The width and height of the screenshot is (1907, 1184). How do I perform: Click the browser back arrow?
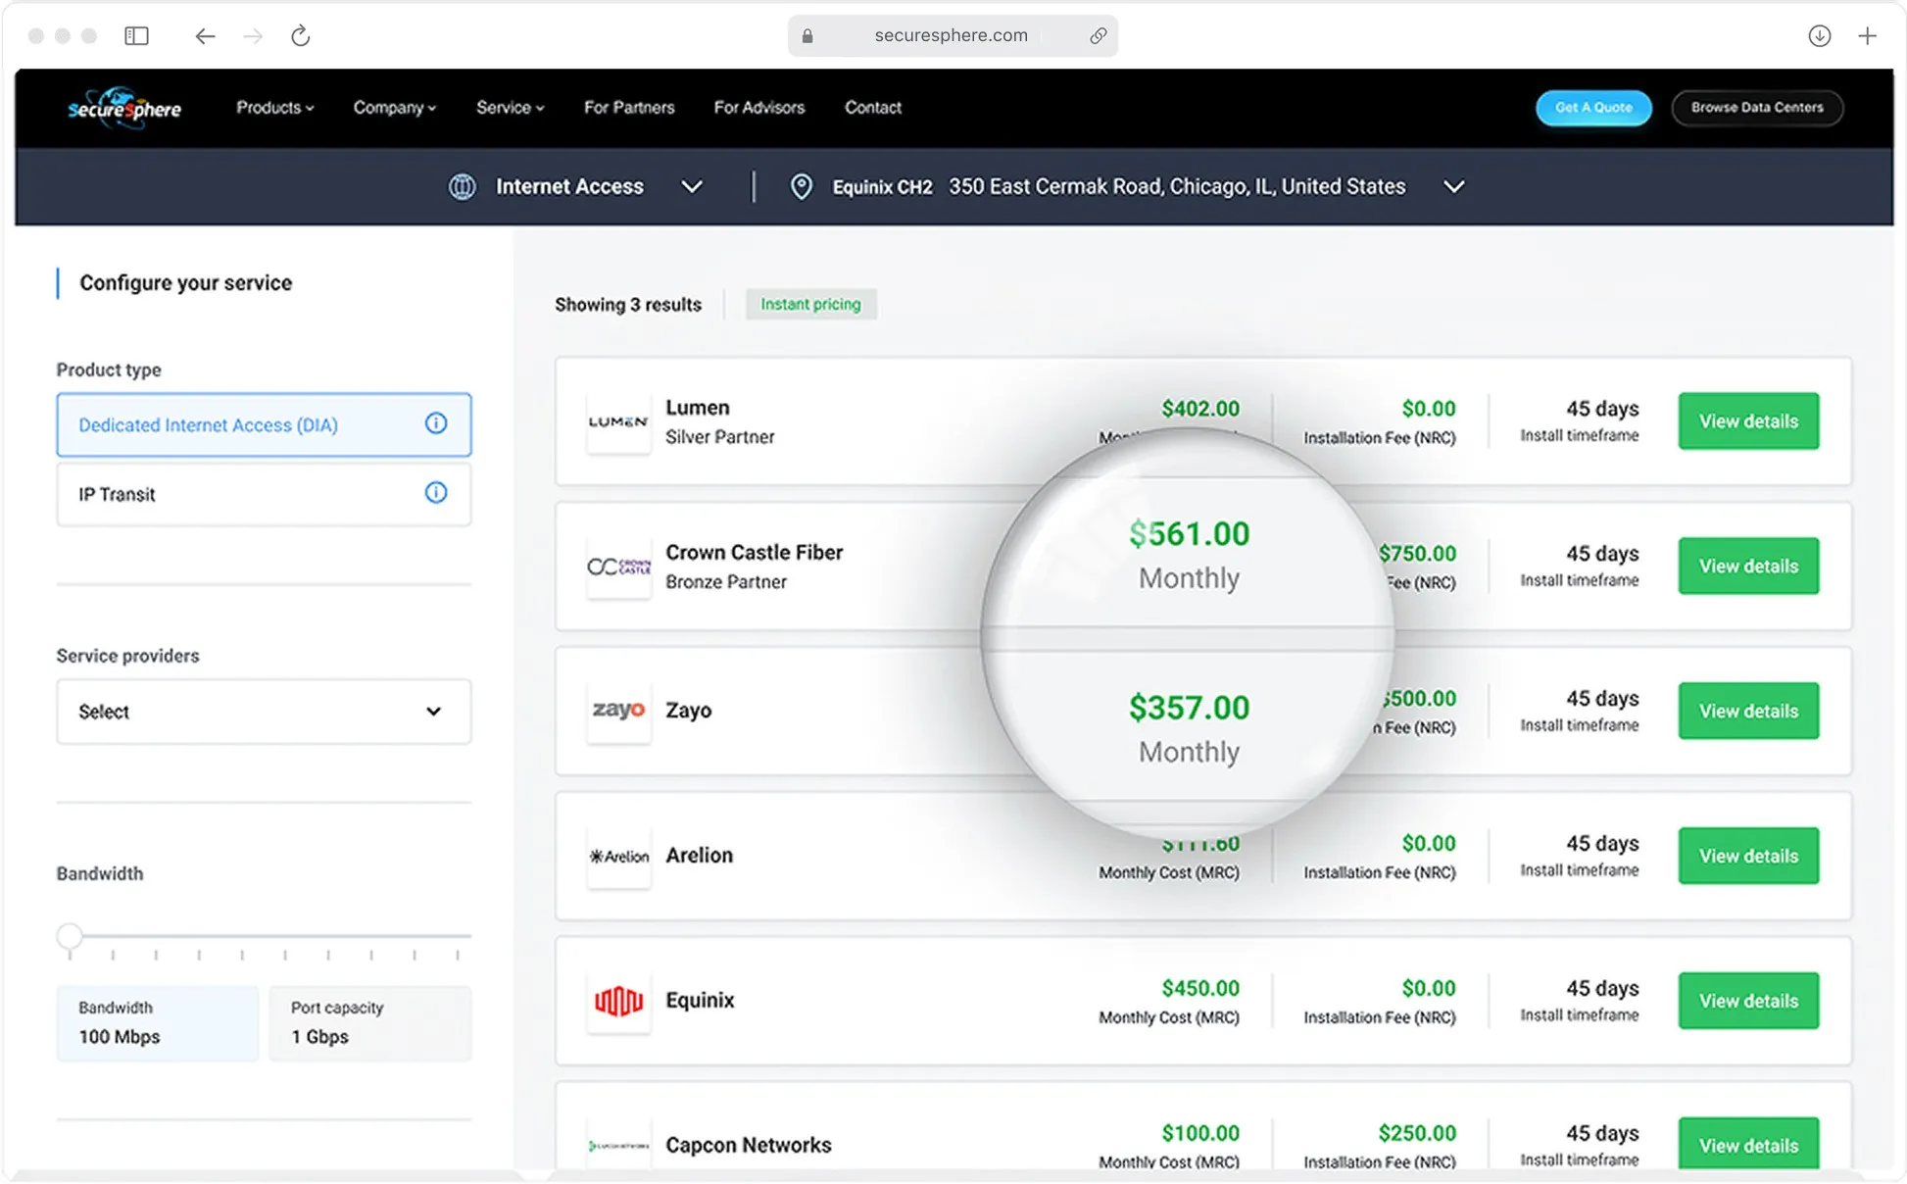tap(205, 36)
